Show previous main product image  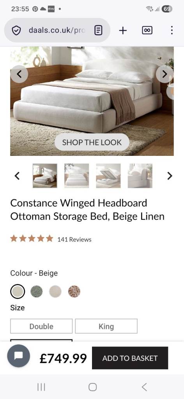[x=19, y=74]
